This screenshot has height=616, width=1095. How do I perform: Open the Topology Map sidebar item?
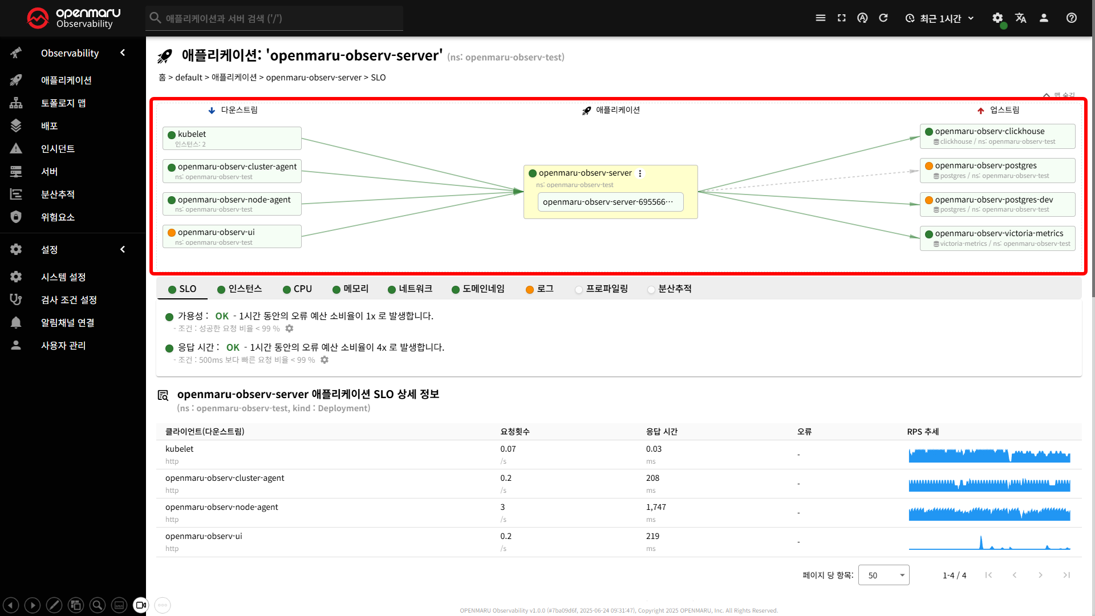tap(63, 103)
